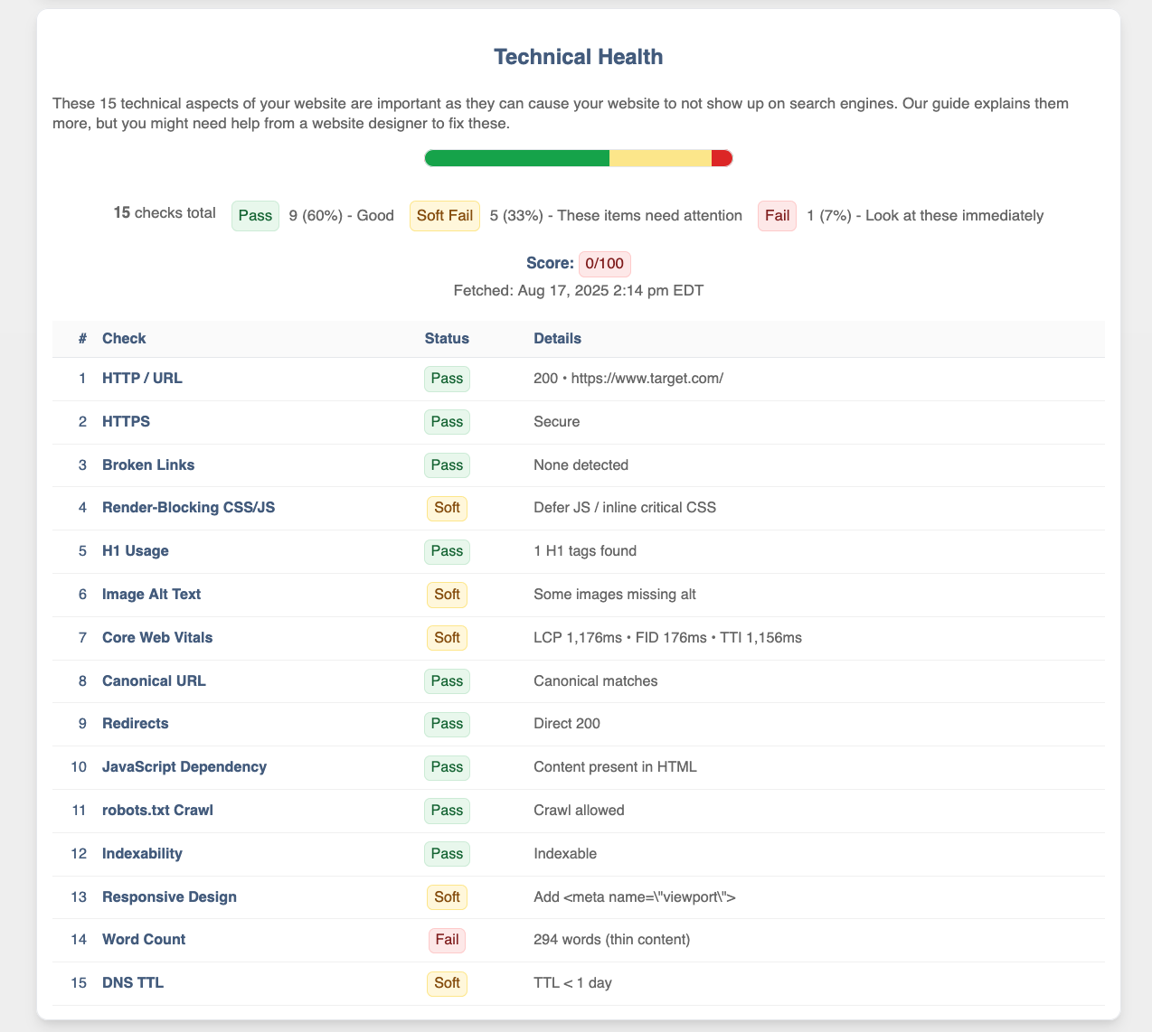Click the Technical Health title
The height and width of the screenshot is (1032, 1152).
coord(578,56)
